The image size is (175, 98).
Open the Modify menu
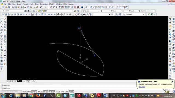pos(52,4)
